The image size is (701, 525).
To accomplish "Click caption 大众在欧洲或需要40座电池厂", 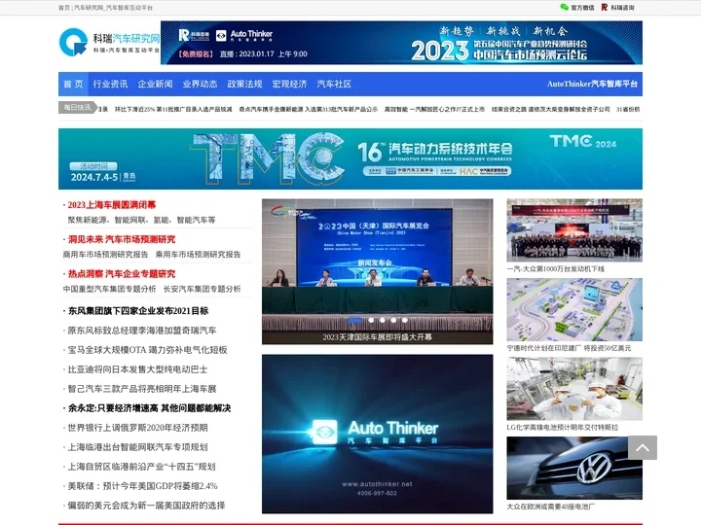I will tap(551, 507).
